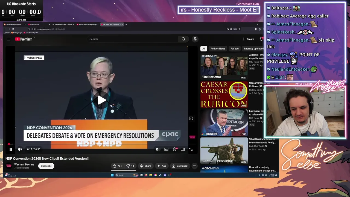
Task: Open the NBC News Pentagon video thumbnail
Action: tap(224, 123)
